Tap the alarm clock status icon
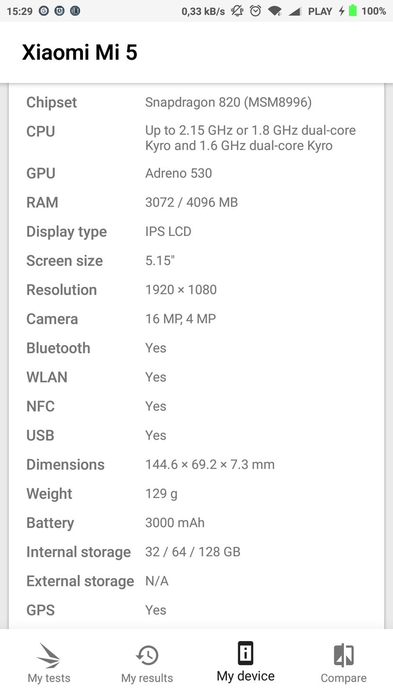The height and width of the screenshot is (699, 393). (x=256, y=11)
